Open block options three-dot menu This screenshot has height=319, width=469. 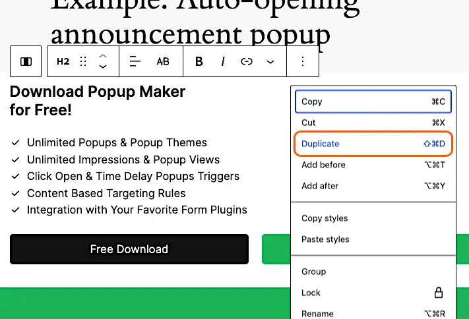click(303, 61)
